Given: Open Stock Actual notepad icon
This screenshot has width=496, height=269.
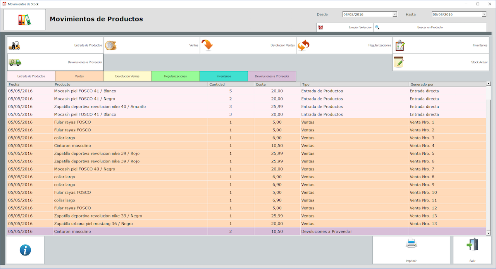Looking at the screenshot, I should point(399,62).
